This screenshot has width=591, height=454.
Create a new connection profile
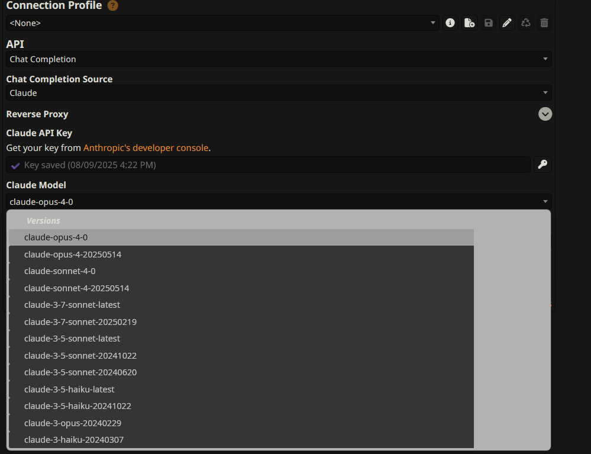(x=469, y=23)
